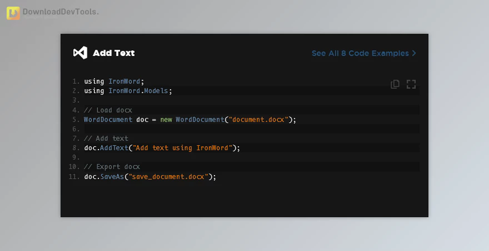Click the DownloadDevTools logo icon
The width and height of the screenshot is (489, 251).
(x=13, y=13)
